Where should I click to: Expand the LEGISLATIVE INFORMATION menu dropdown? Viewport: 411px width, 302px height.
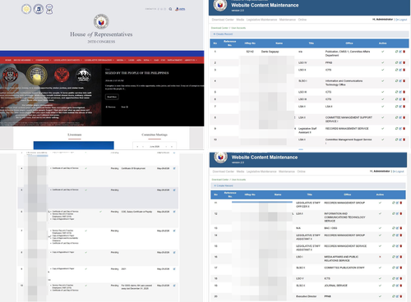point(99,60)
